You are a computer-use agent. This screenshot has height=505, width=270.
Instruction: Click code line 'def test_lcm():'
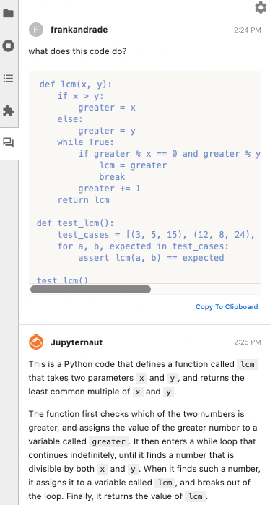(x=75, y=223)
